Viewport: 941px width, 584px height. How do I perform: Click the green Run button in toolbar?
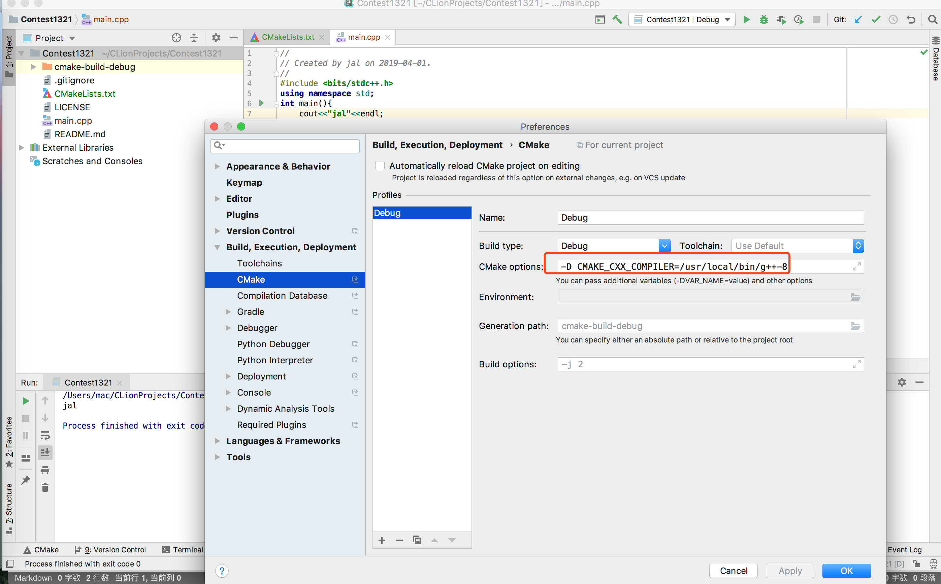[747, 19]
